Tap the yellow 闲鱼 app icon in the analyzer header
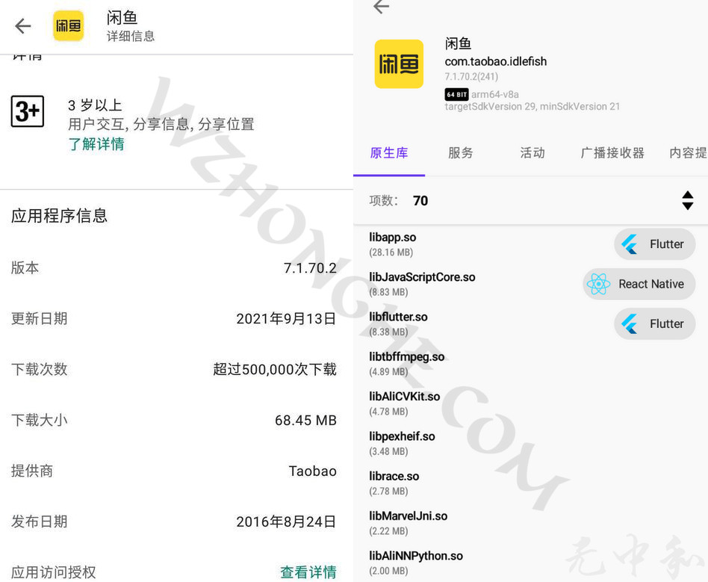Viewport: 708px width, 582px height. point(398,64)
